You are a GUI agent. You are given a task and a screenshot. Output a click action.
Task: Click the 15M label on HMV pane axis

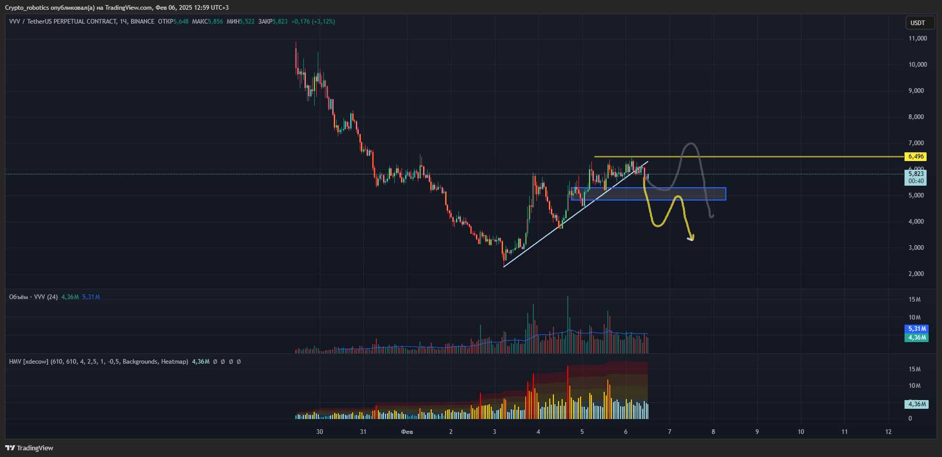[914, 369]
